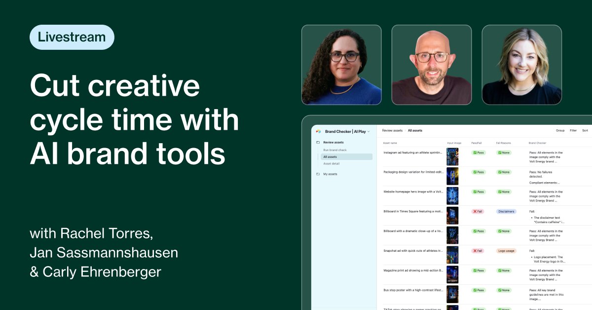
Task: Click the Fail Reasons column header
Action: (503, 143)
